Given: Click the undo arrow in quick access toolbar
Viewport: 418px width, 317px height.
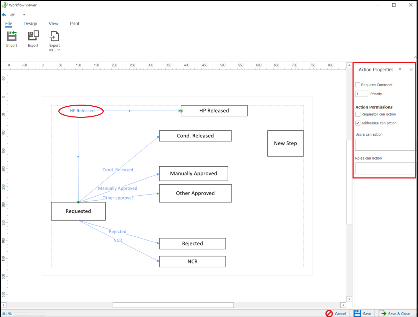Looking at the screenshot, I should coord(4,15).
